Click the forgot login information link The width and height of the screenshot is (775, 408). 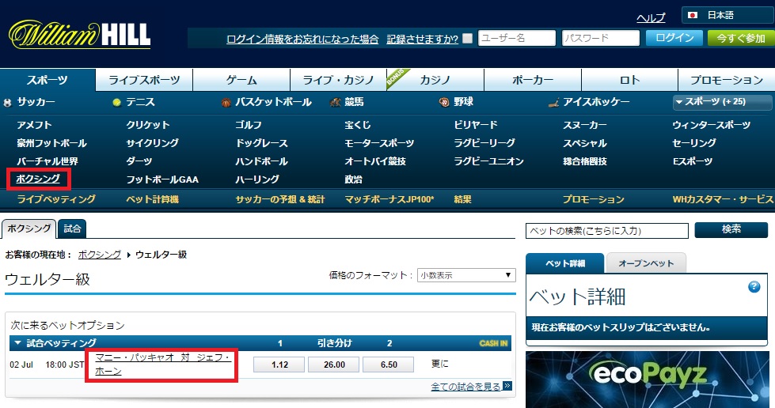click(302, 39)
